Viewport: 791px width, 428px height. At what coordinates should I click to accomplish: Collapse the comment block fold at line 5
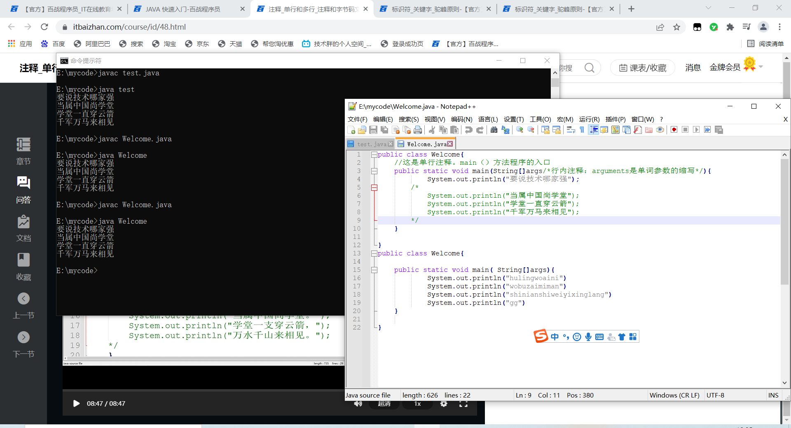click(374, 188)
